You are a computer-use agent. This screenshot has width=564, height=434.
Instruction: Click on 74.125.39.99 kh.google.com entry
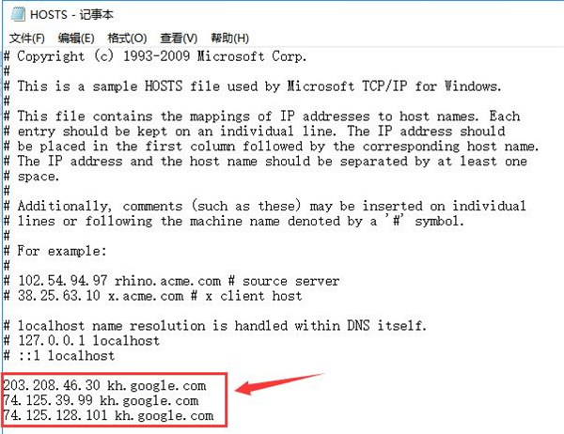point(101,400)
